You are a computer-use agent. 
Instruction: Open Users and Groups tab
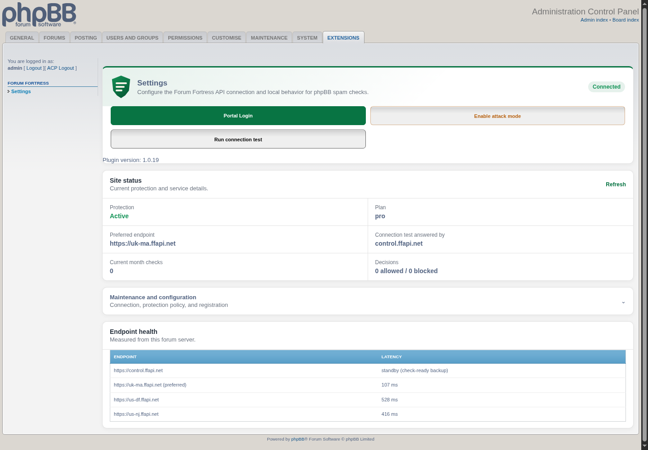(132, 38)
